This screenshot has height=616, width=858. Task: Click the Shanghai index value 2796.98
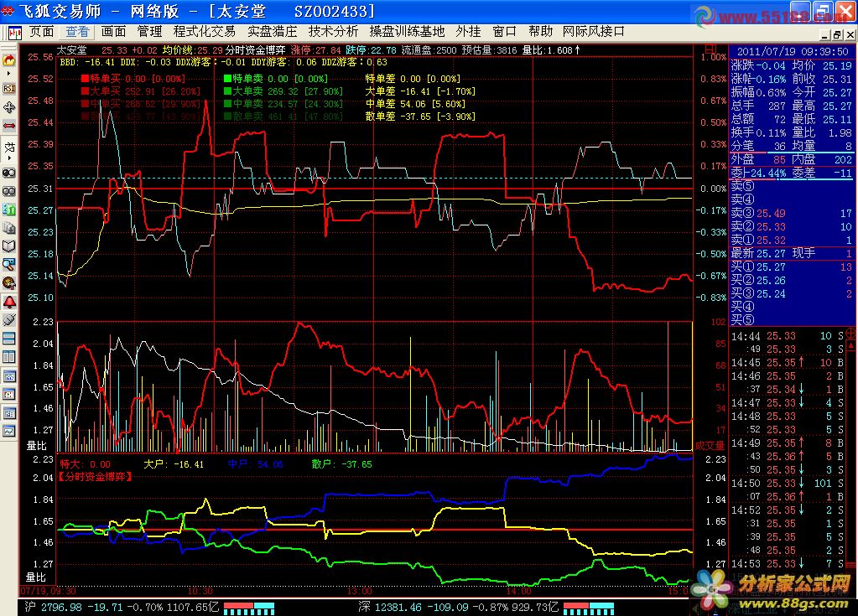pyautogui.click(x=61, y=608)
